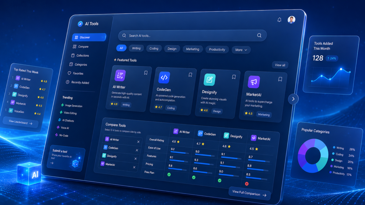
Task: Click the Marketing tag on MarketAI card
Action: point(264,114)
